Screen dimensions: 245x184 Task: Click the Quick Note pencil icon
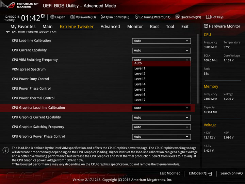coord(178,17)
